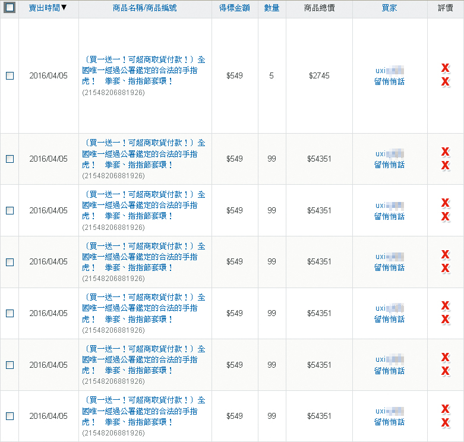This screenshot has height=442, width=464.
Task: Select the quantity value 5 cell
Action: [272, 75]
